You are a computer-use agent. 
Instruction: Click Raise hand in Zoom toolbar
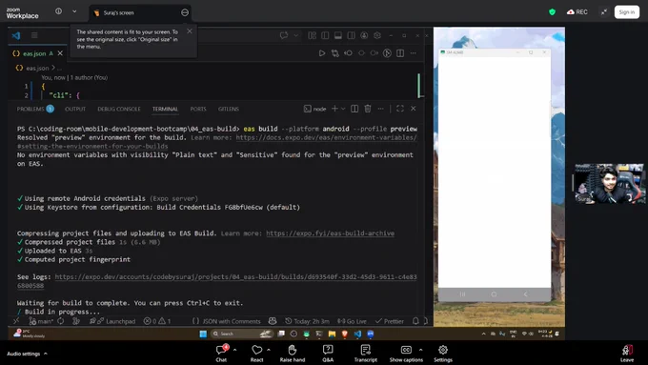[x=293, y=354]
